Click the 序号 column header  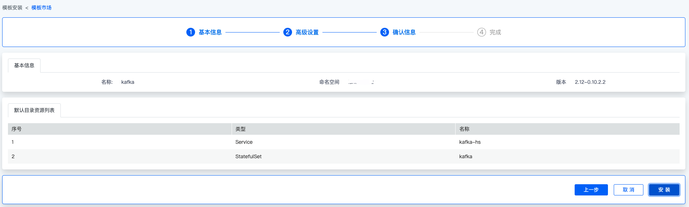pyautogui.click(x=17, y=129)
